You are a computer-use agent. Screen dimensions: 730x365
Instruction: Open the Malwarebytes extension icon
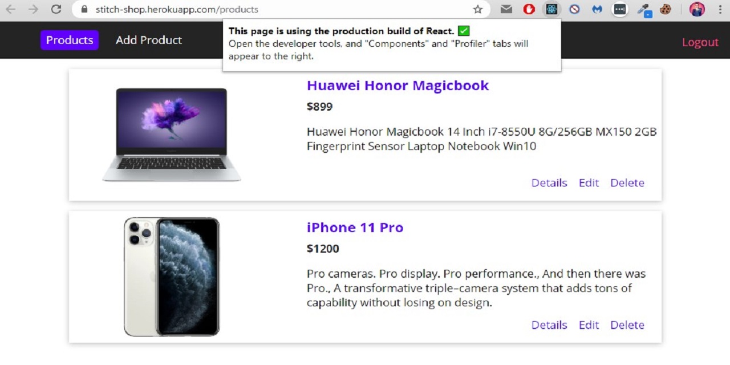[x=597, y=9]
